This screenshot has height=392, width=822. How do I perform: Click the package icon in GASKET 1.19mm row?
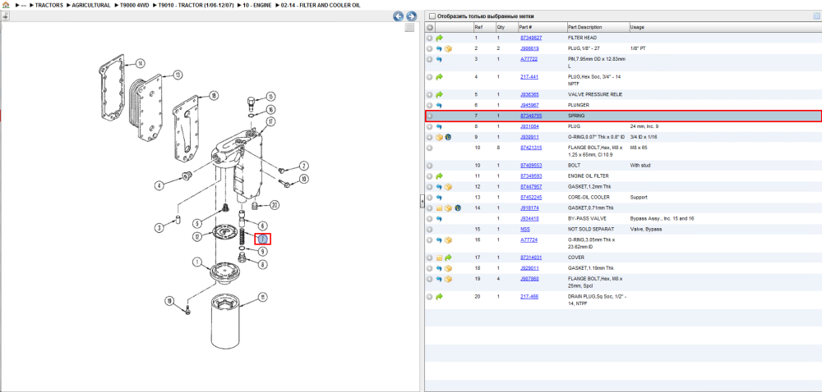click(x=448, y=268)
